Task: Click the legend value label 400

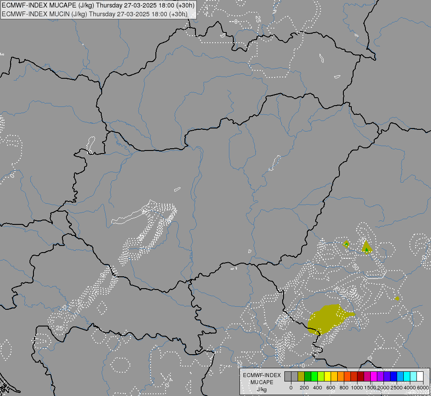Action: pyautogui.click(x=317, y=388)
